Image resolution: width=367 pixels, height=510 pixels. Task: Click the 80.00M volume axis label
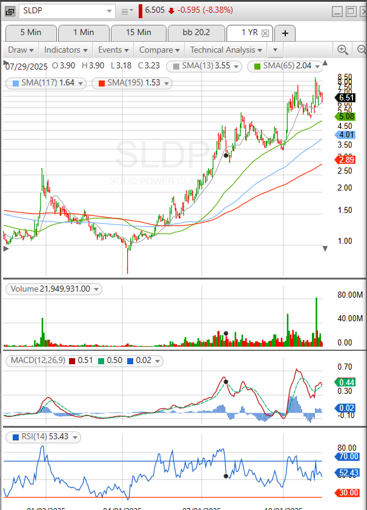[x=350, y=295]
